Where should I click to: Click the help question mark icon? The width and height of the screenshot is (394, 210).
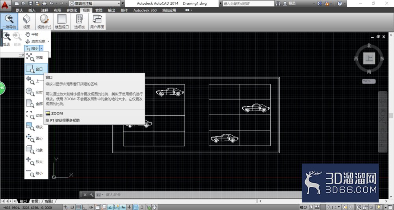click(x=340, y=4)
